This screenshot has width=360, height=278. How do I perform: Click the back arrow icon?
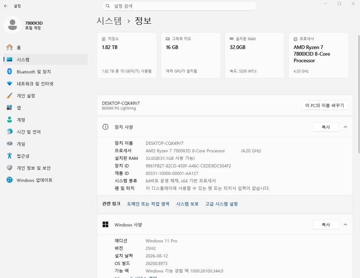[6, 6]
